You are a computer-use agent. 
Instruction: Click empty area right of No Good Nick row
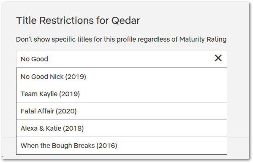tap(157, 76)
